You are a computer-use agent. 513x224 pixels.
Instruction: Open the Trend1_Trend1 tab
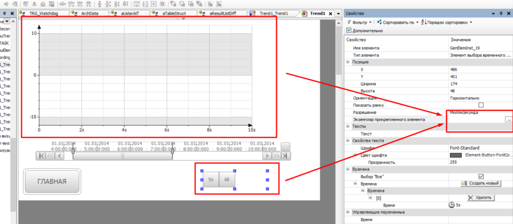coord(270,13)
